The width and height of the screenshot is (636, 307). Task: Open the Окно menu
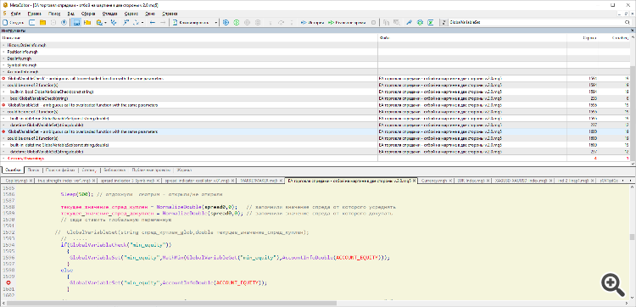149,14
